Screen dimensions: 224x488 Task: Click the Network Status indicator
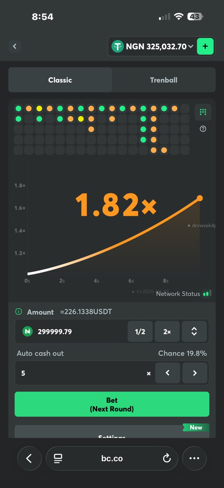click(183, 294)
